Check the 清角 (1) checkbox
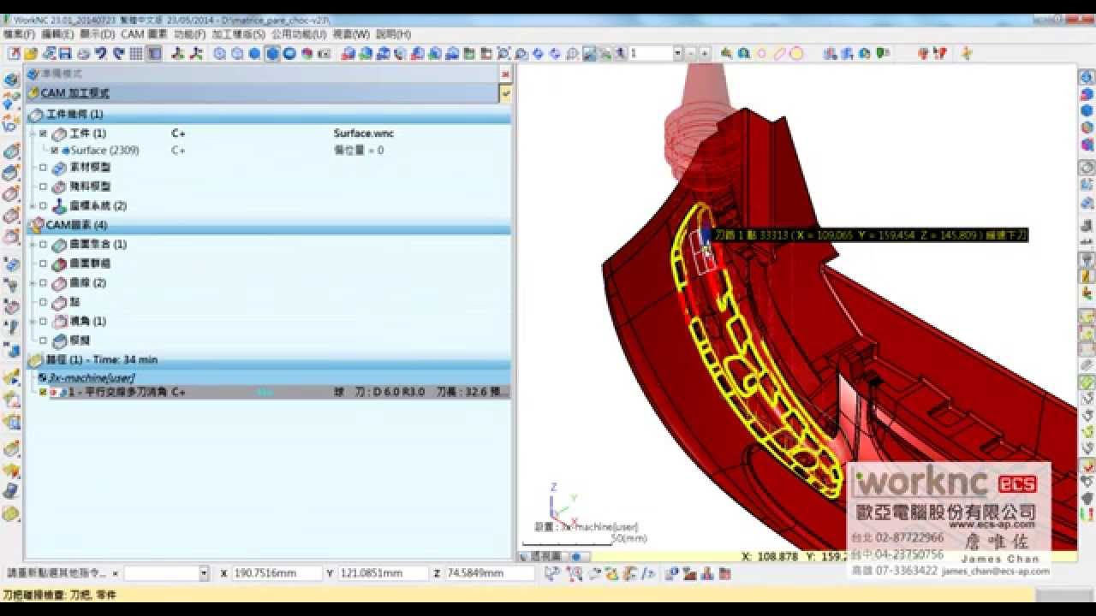 click(43, 321)
